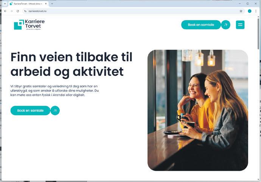The width and height of the screenshot is (261, 182).
Task: Reload the page
Action: click(18, 11)
